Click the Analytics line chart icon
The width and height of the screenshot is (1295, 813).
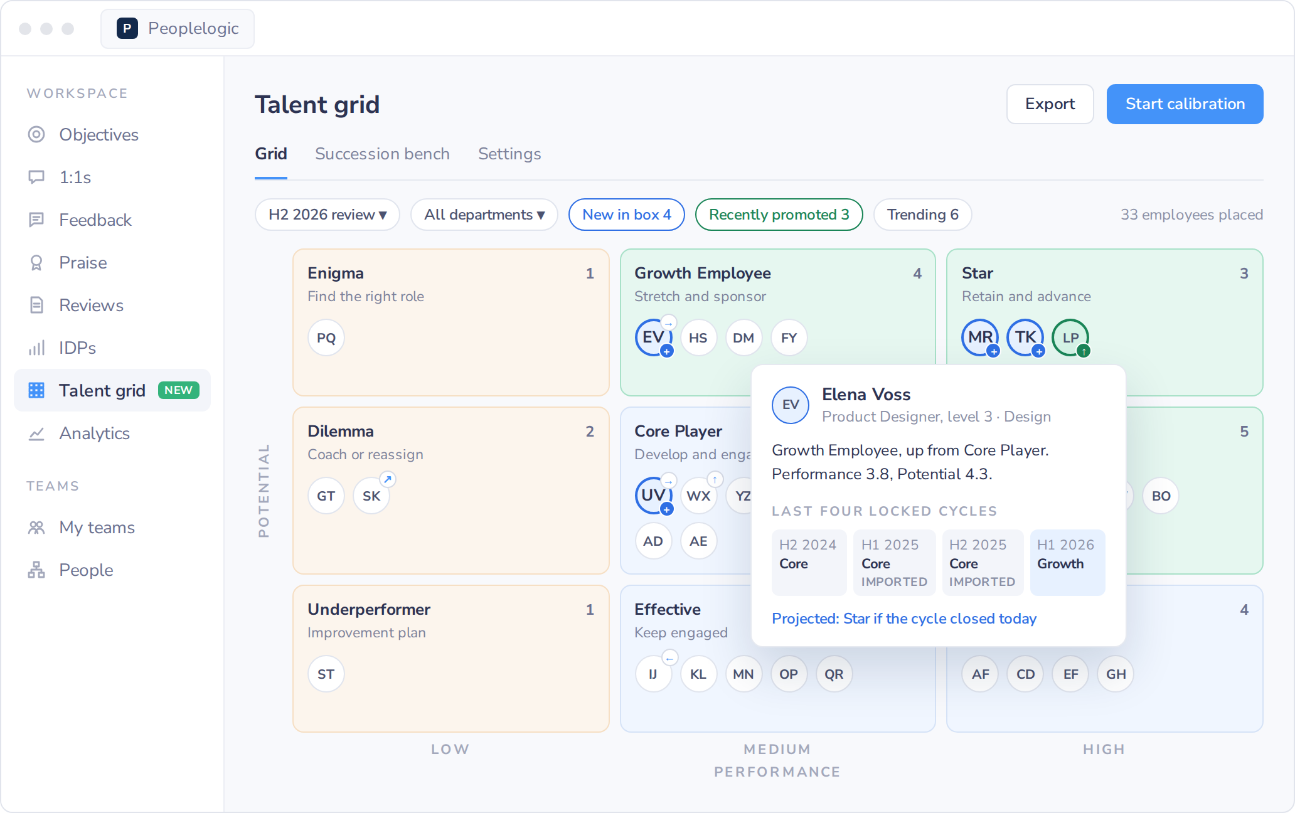(36, 433)
